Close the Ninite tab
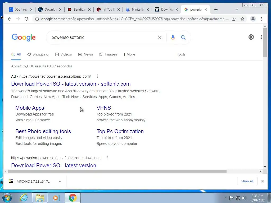Screen dimensions: 271x203 [x=148, y=10]
